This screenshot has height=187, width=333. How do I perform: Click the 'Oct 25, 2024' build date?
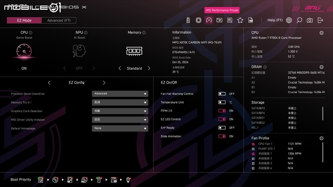click(180, 62)
